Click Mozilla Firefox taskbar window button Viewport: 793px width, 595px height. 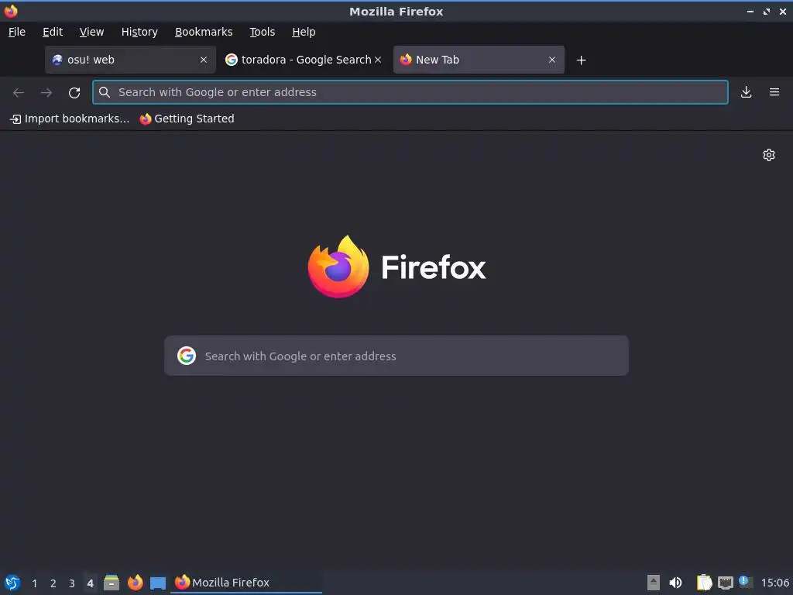coord(246,583)
